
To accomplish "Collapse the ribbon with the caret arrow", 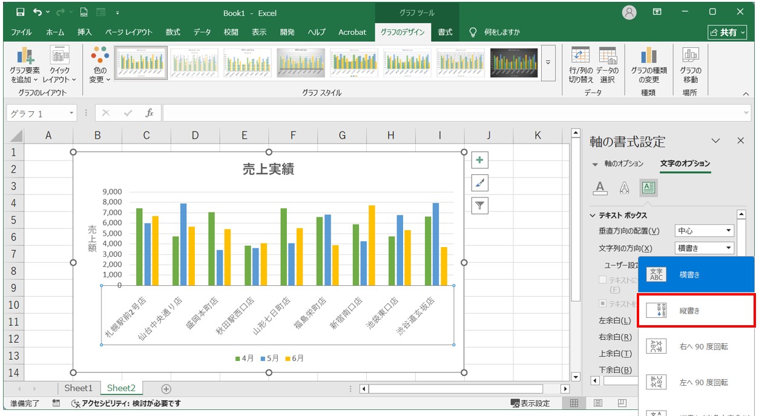I will 746,94.
